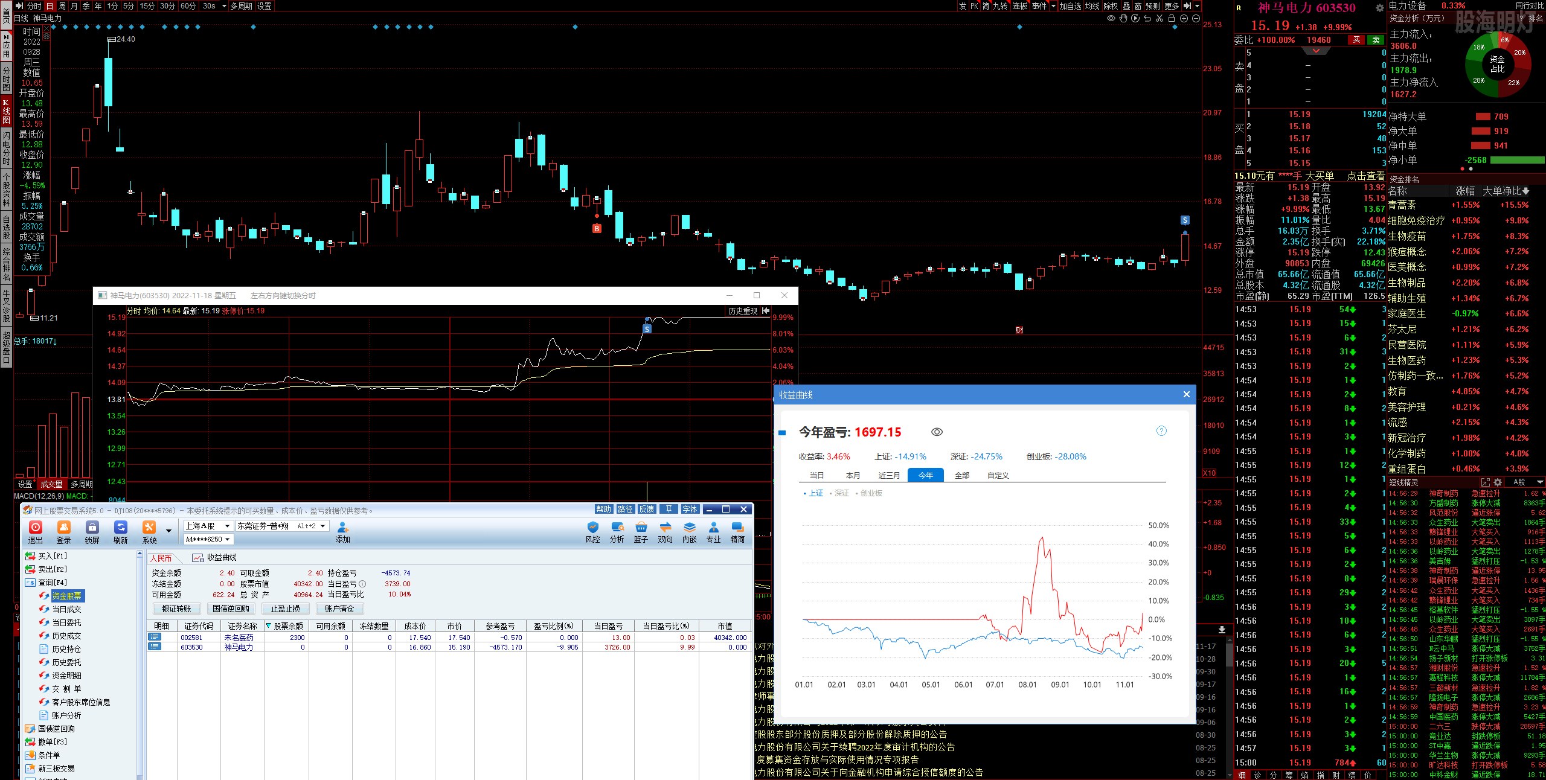
Task: Click 点击查看 link for large orders
Action: 1366,176
